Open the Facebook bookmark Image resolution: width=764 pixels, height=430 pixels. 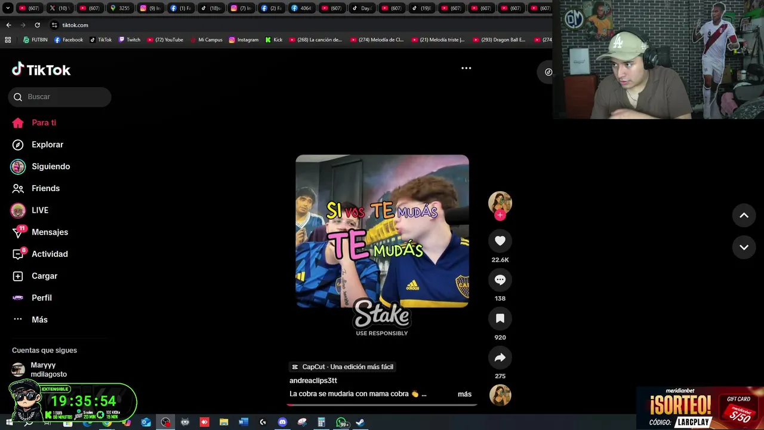(x=69, y=40)
